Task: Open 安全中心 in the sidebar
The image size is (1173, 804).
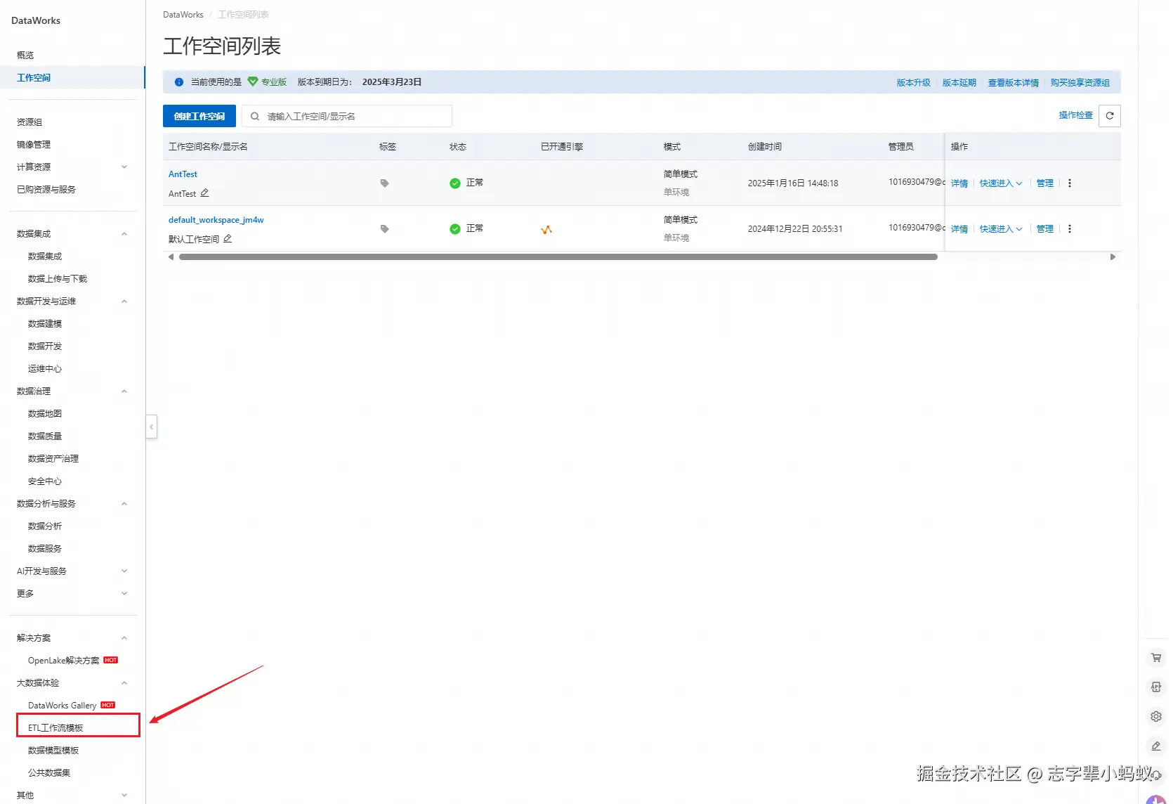Action: (45, 481)
